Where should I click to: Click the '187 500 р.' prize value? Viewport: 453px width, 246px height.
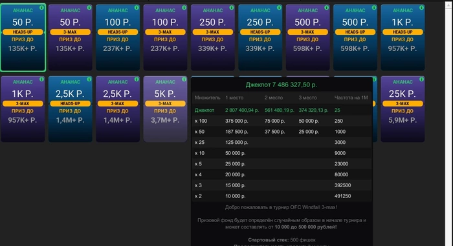point(237,132)
